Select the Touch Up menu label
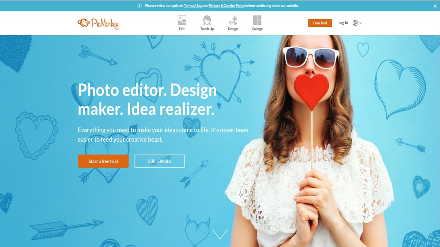The width and height of the screenshot is (440, 247). [207, 29]
